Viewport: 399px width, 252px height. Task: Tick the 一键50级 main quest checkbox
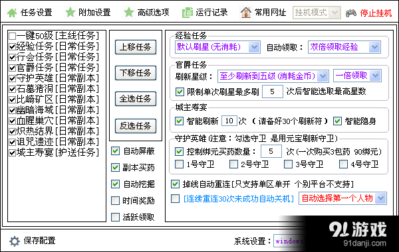12,36
